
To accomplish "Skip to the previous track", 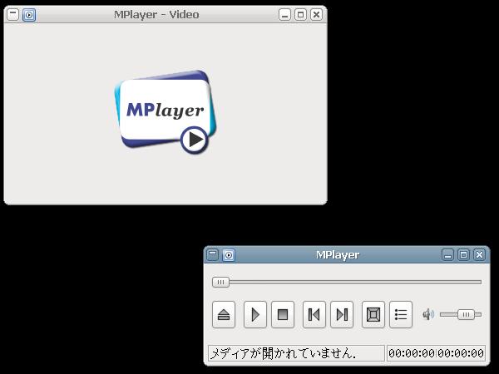I will pos(314,314).
